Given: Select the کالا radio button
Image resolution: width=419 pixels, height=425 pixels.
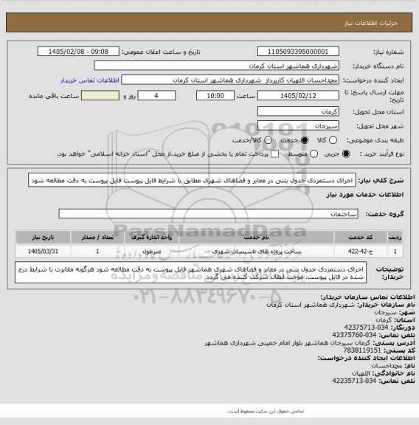Looking at the screenshot, I should (333, 140).
